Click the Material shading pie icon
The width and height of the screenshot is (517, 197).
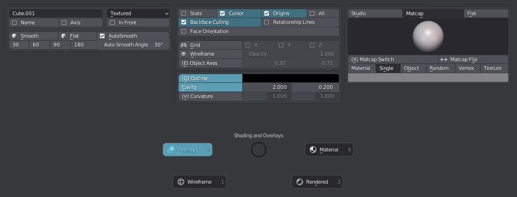[x=313, y=150]
